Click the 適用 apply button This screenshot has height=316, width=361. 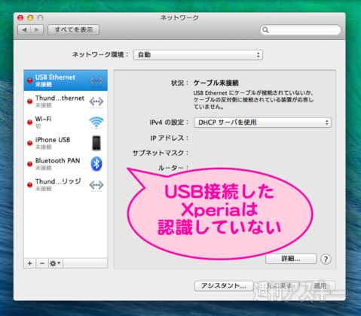[320, 286]
